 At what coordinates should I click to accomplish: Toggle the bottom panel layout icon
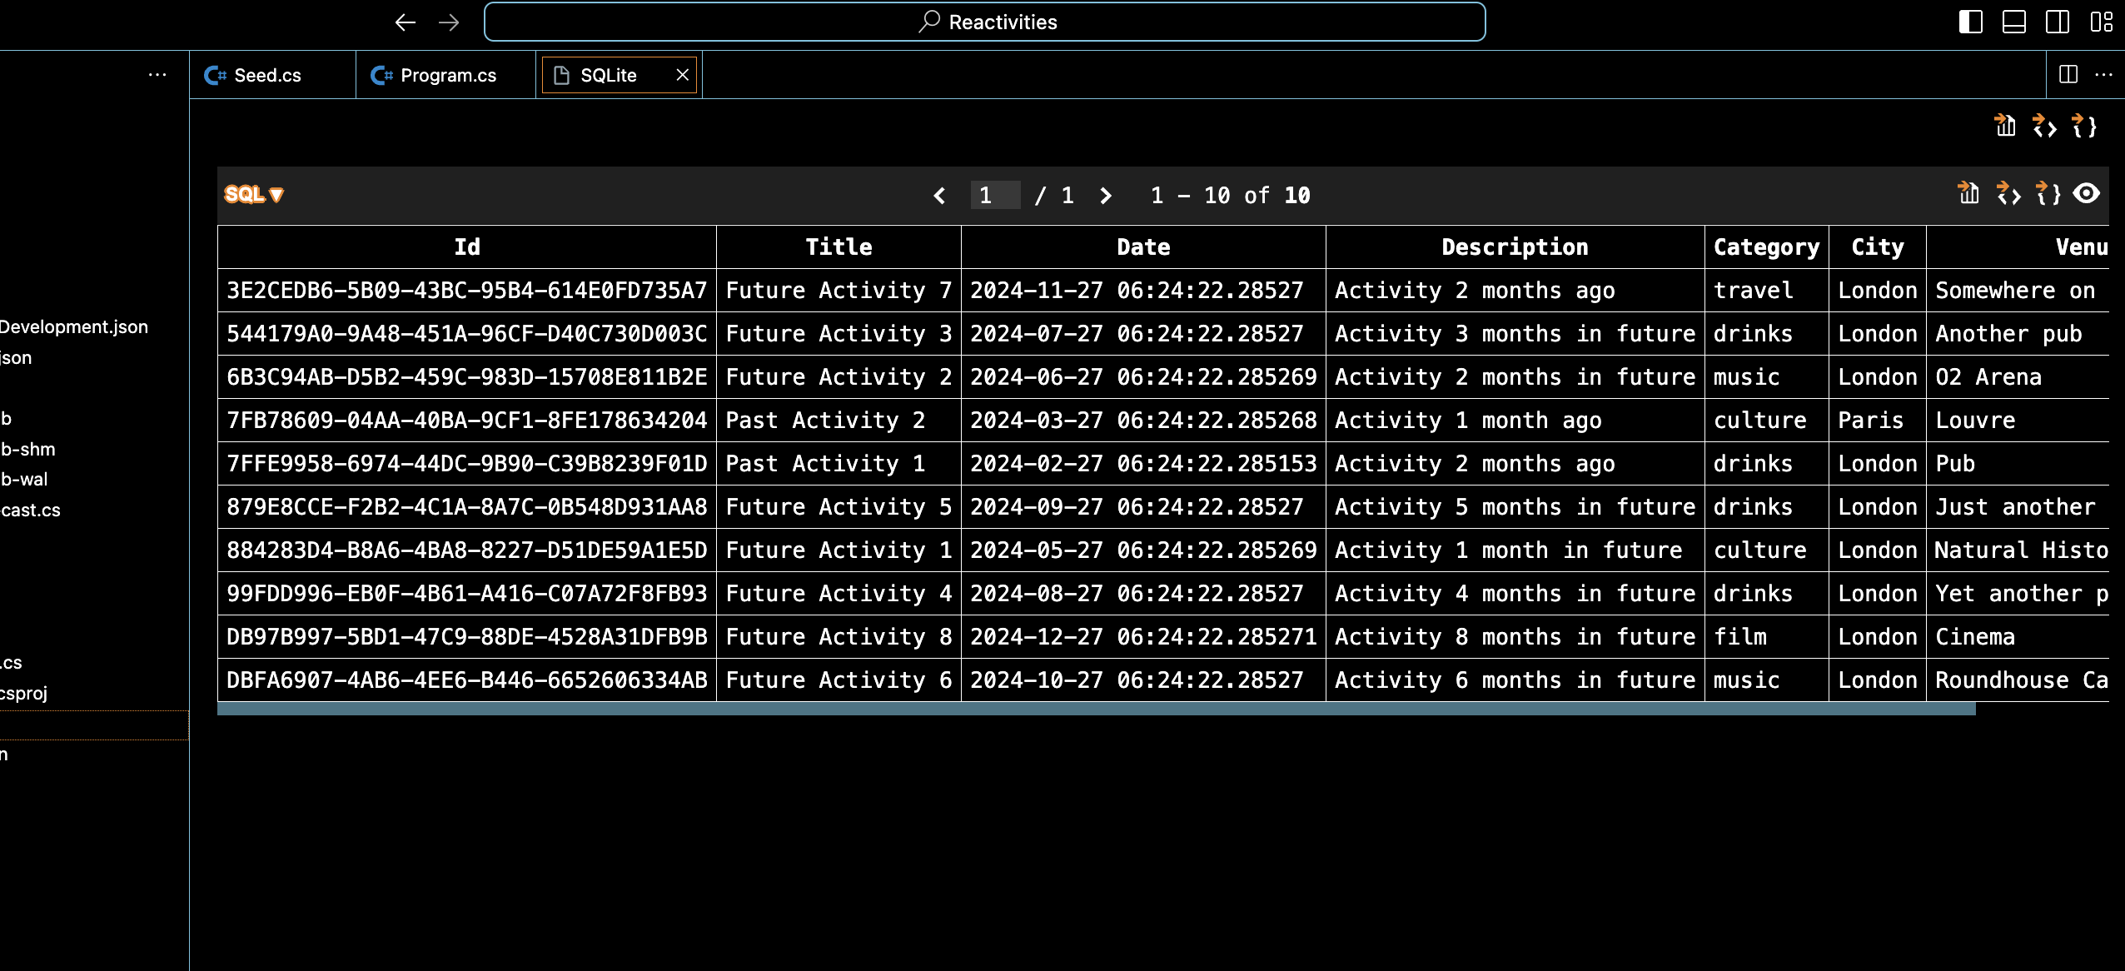click(x=2014, y=22)
